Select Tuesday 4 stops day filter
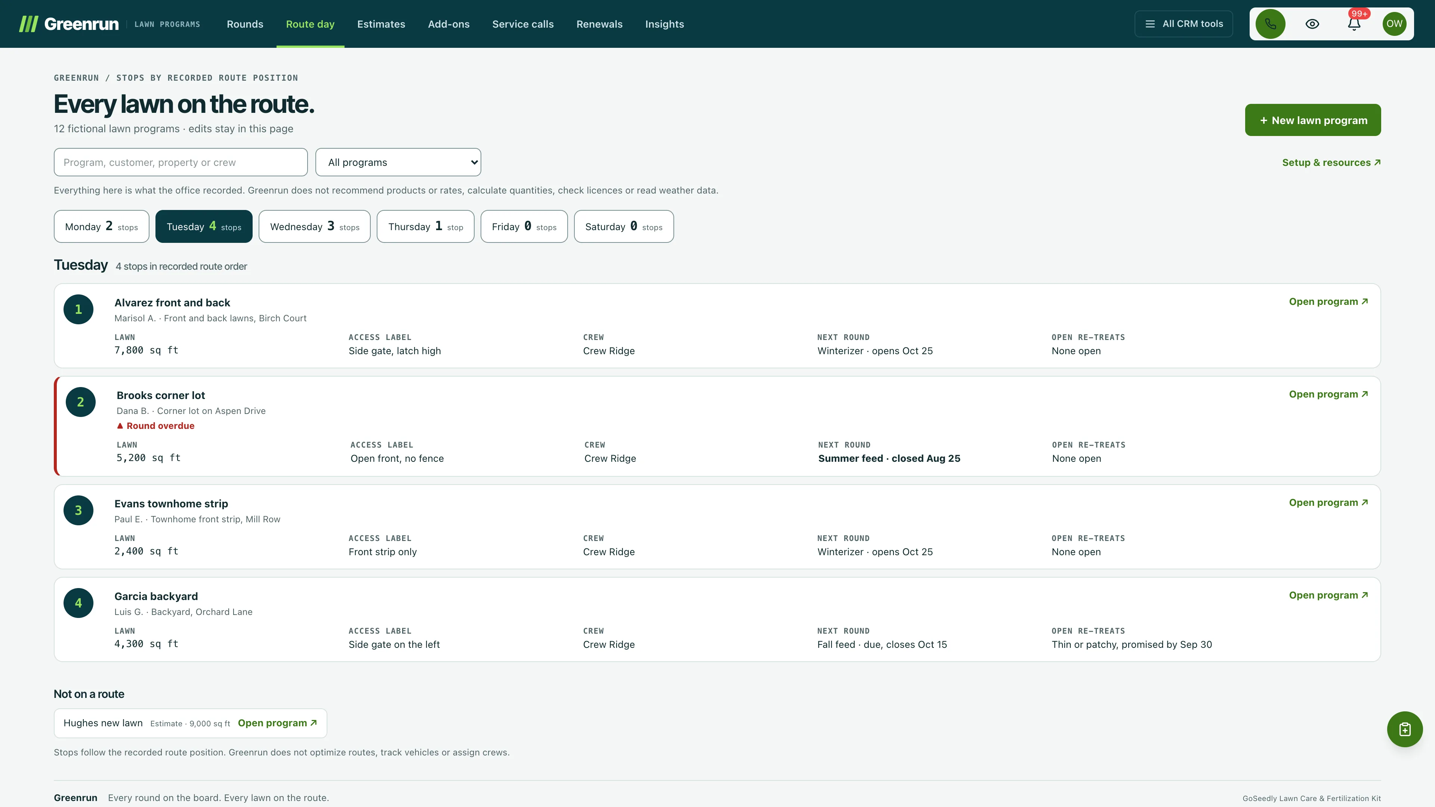Screen dimensions: 1435x807 click(204, 226)
